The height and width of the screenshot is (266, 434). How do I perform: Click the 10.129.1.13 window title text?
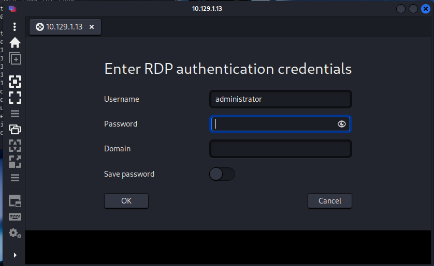pyautogui.click(x=207, y=9)
